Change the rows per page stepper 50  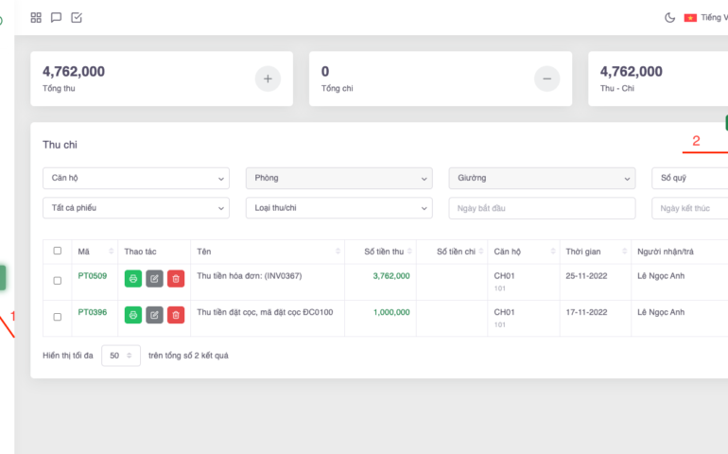[121, 356]
